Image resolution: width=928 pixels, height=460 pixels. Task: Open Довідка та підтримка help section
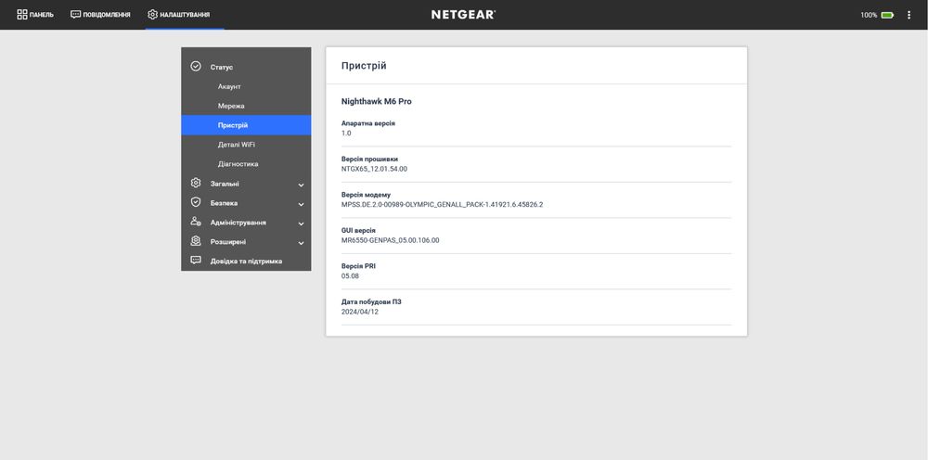click(x=246, y=262)
